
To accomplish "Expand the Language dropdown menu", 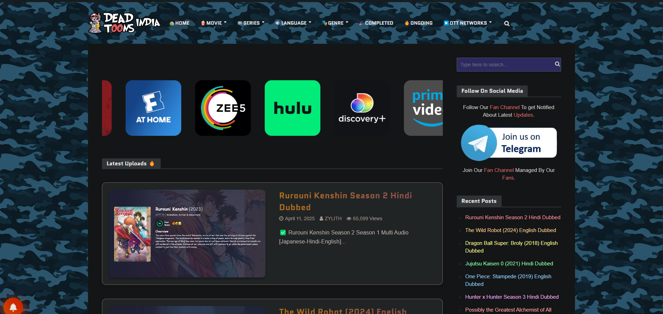I will (293, 23).
